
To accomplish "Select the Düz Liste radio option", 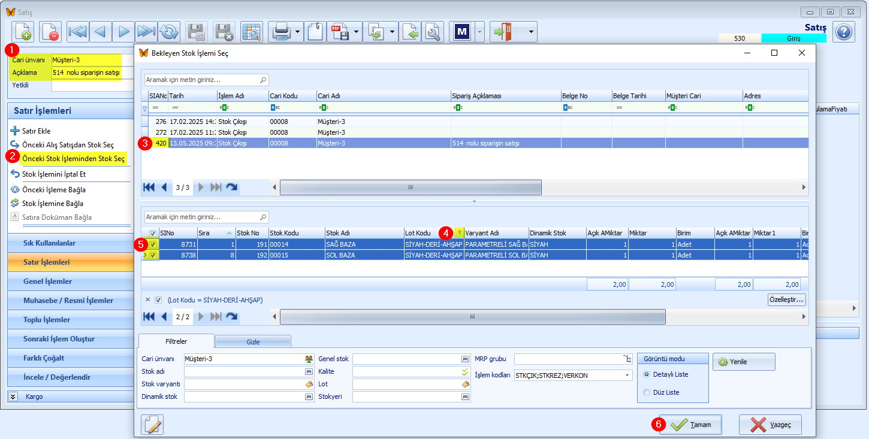I will [646, 392].
